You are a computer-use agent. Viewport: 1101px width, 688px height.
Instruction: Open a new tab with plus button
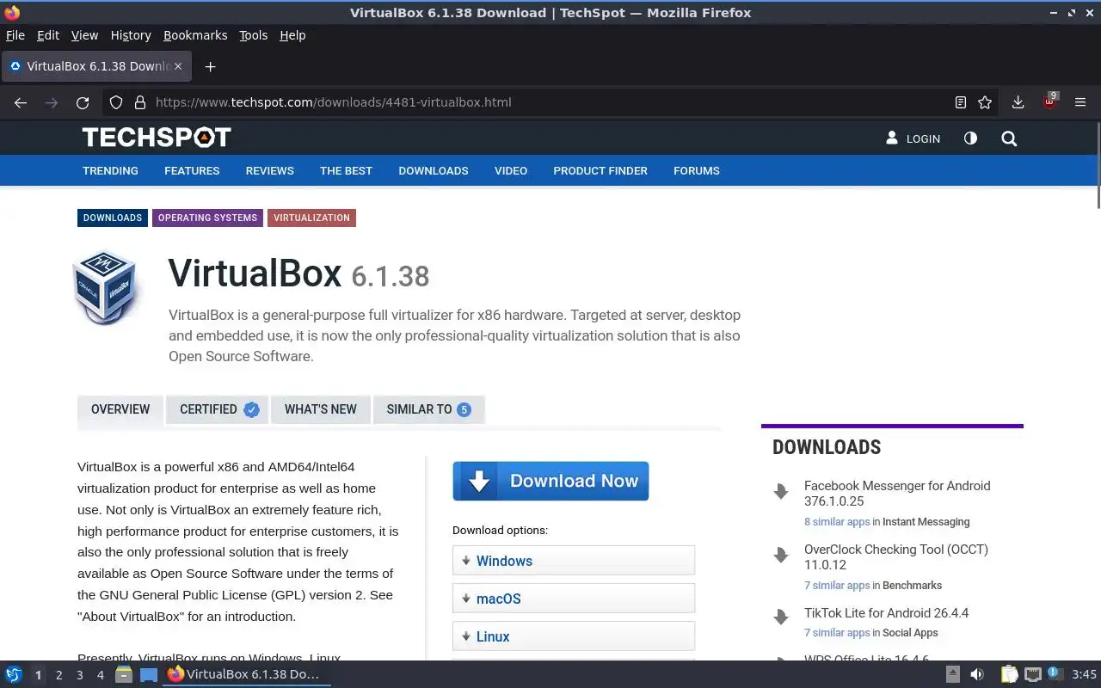point(210,66)
